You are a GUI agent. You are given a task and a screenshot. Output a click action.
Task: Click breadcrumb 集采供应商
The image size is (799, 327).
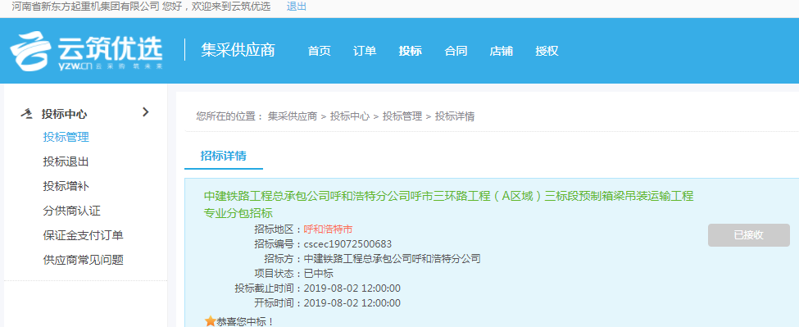pos(293,116)
